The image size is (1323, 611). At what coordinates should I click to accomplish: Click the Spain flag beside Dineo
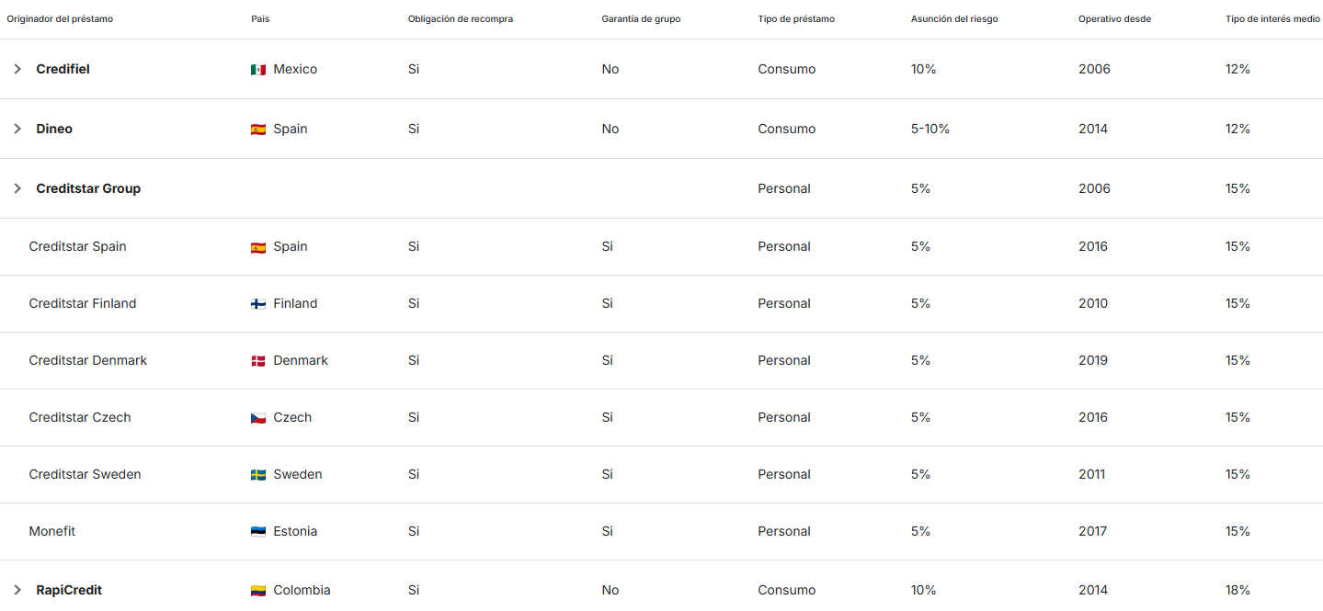coord(258,130)
